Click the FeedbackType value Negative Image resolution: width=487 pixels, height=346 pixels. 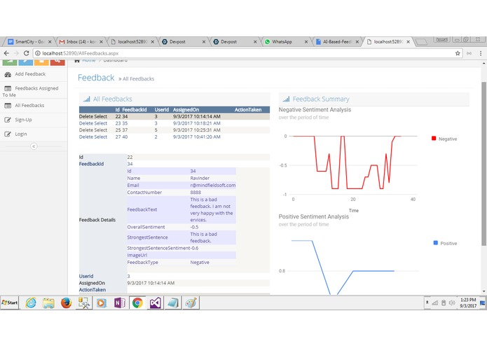point(200,263)
